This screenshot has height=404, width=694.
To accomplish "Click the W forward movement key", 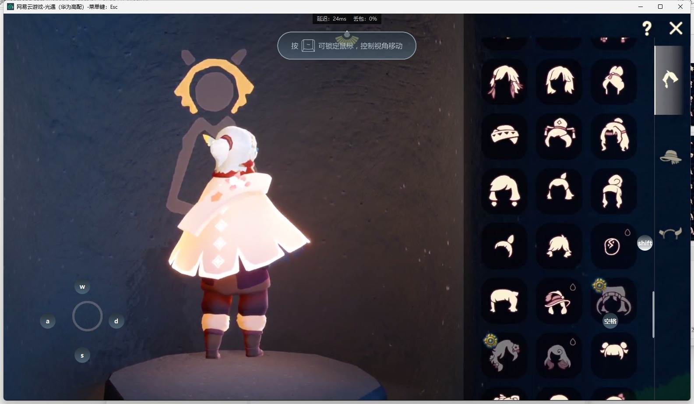I will (82, 287).
